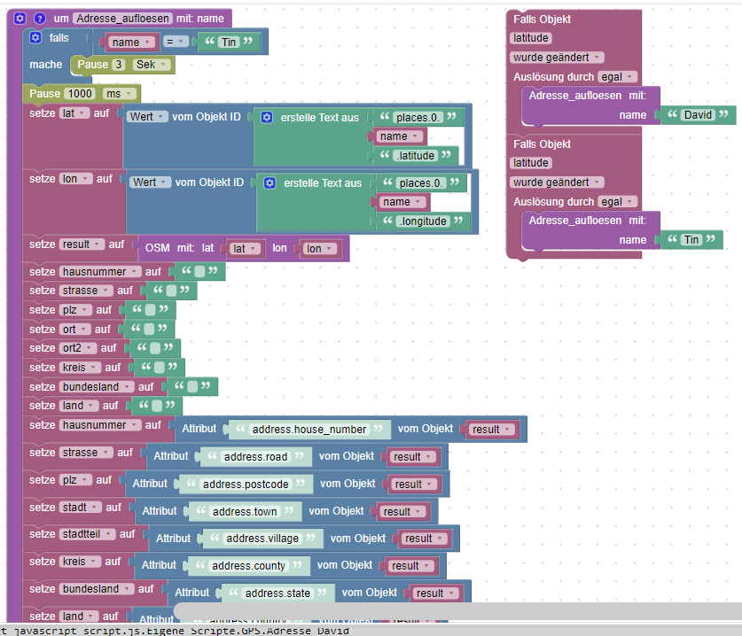Open egal dropdown in second Falls Objekt trigger
Screen dimensions: 742x636
[x=617, y=201]
